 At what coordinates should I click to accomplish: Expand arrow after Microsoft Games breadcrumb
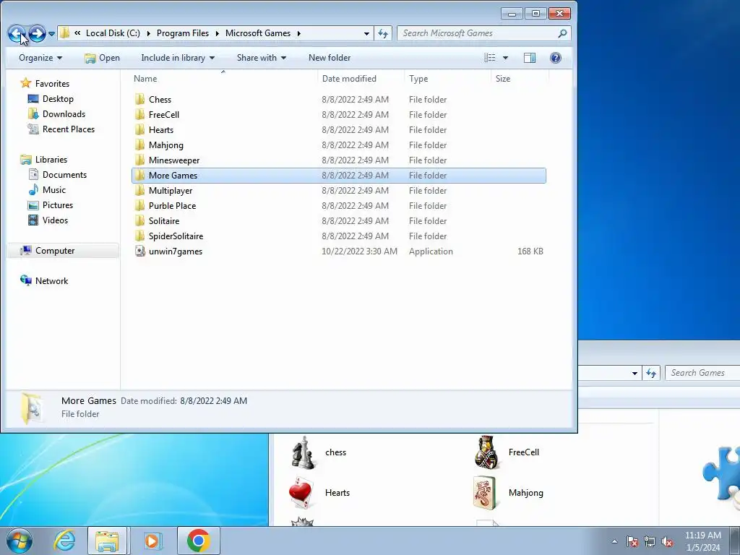click(298, 33)
